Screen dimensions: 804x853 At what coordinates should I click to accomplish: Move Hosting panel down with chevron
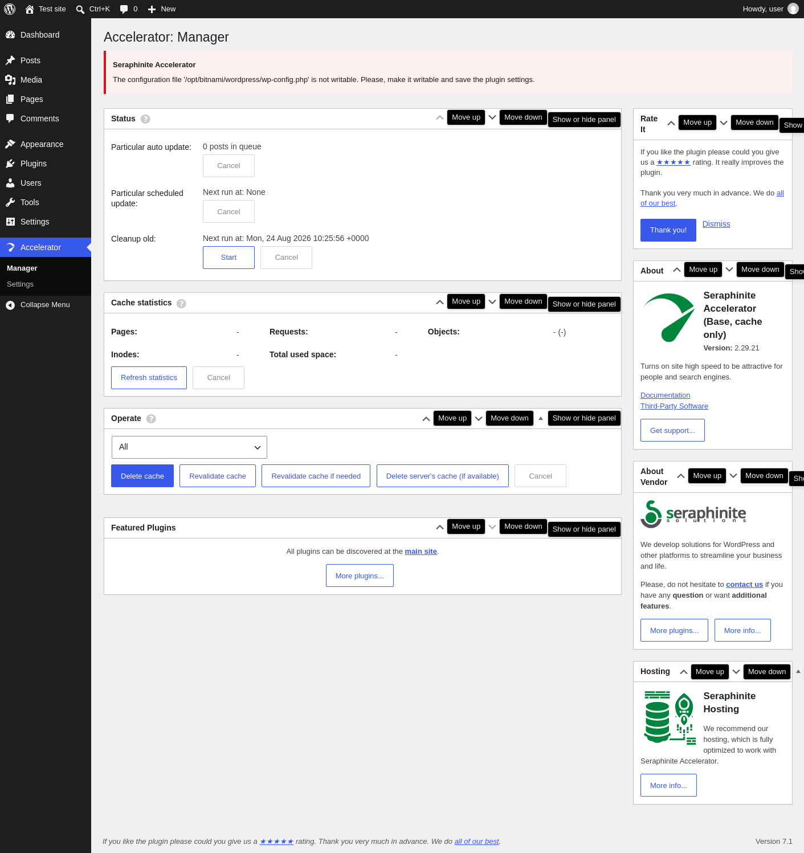(736, 672)
